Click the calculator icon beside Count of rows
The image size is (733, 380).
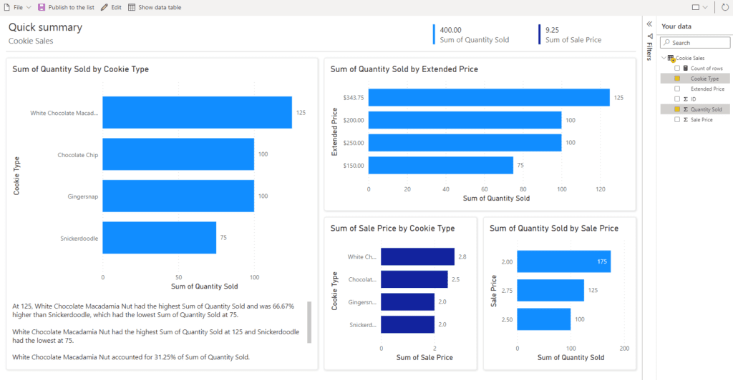[x=685, y=68]
